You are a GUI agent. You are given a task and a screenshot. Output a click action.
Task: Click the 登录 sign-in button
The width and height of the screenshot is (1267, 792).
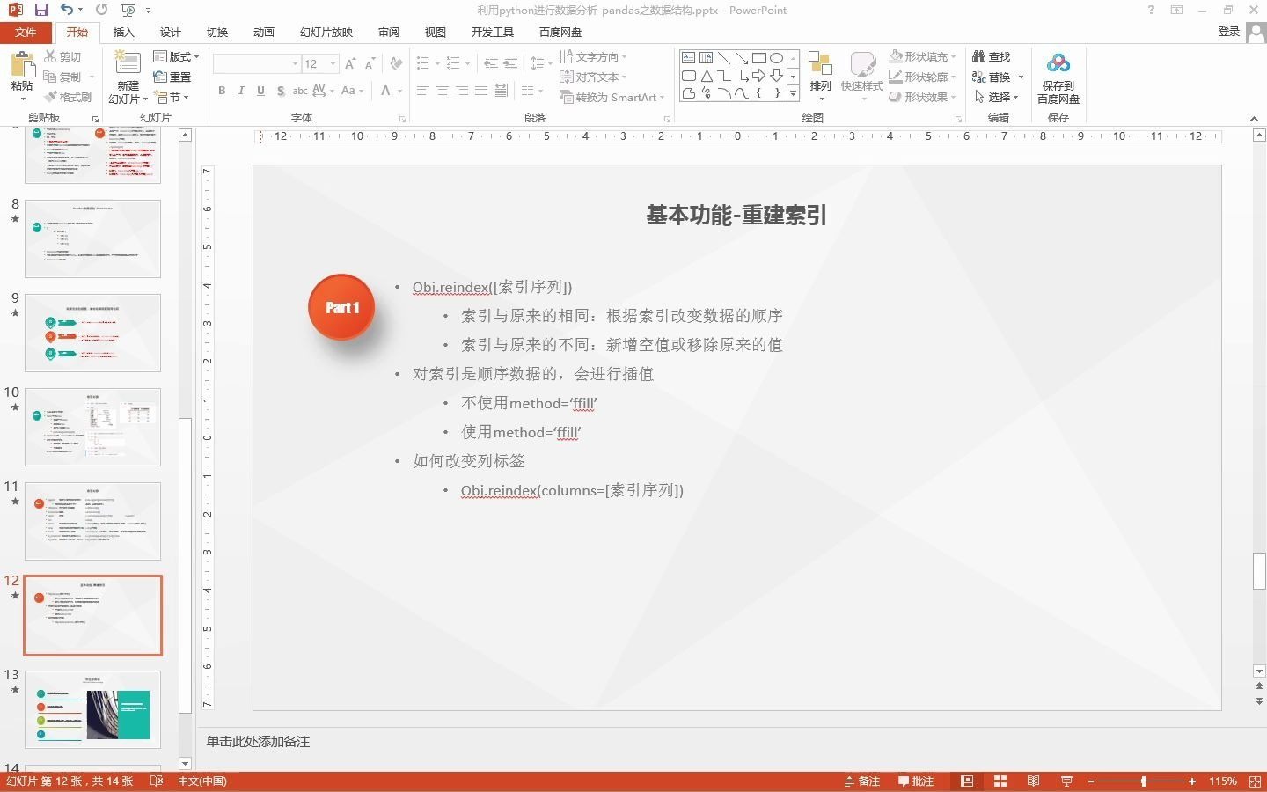point(1227,32)
